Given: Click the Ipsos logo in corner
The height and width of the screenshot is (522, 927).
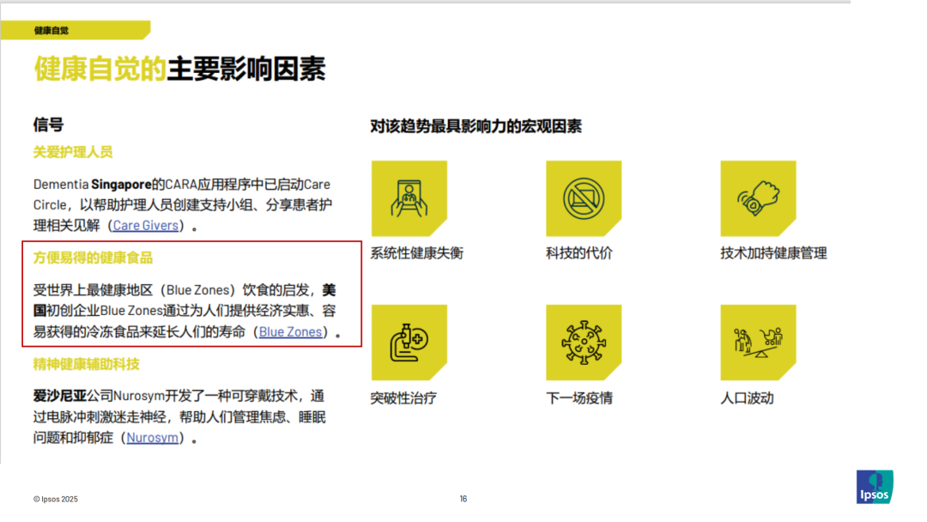Looking at the screenshot, I should (x=875, y=486).
